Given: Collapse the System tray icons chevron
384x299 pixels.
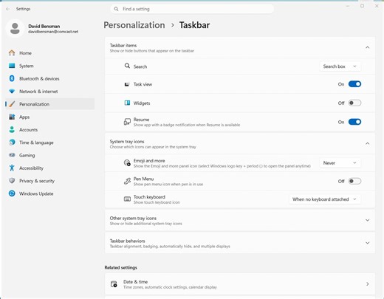Looking at the screenshot, I should (x=368, y=143).
